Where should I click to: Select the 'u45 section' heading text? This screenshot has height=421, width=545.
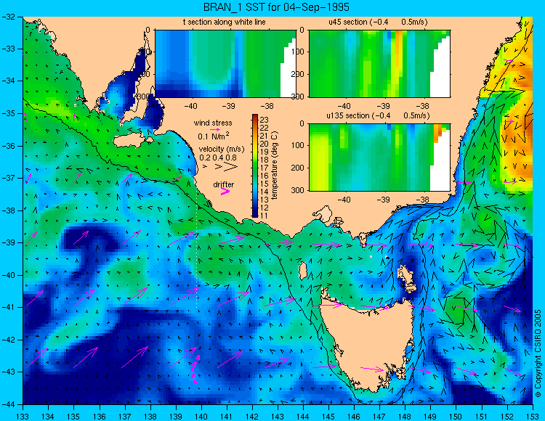tap(348, 22)
